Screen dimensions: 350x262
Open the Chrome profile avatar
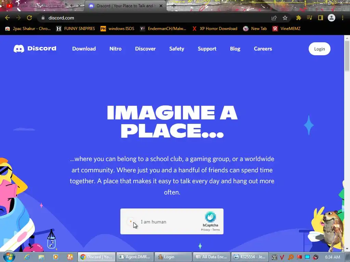click(x=332, y=18)
